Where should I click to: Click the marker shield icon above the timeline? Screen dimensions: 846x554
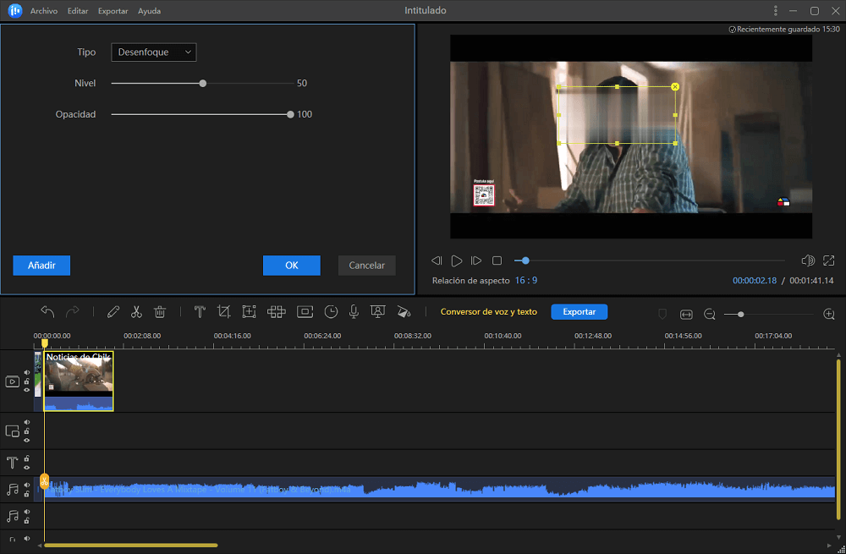pos(662,314)
